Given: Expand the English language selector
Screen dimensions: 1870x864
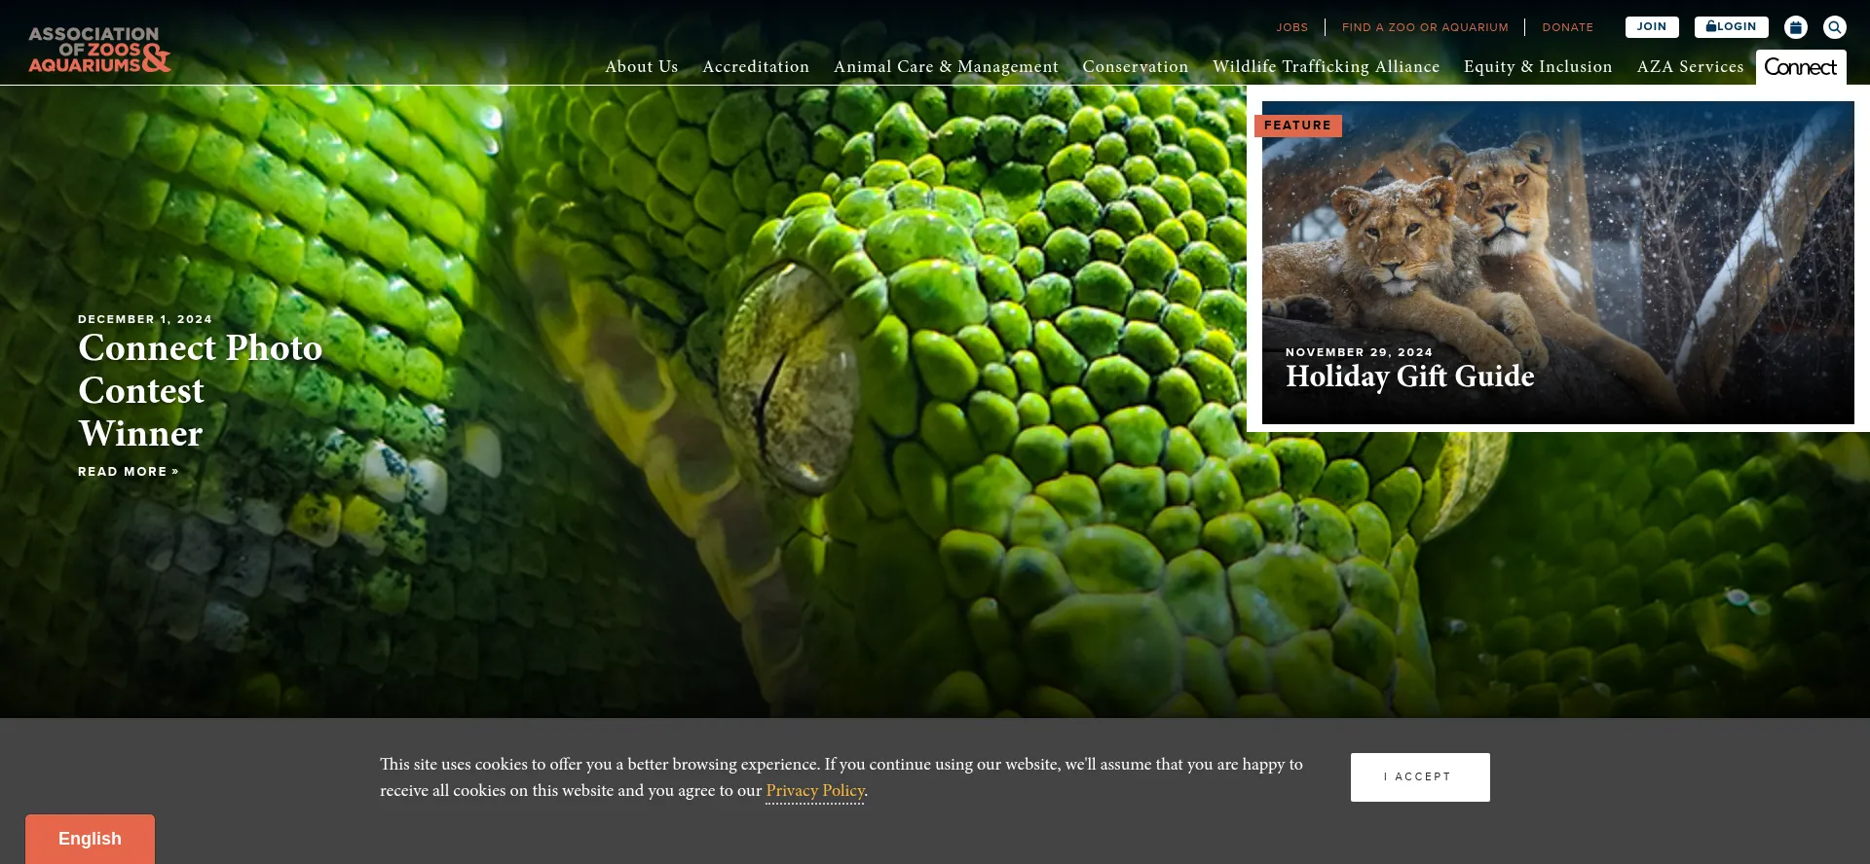Looking at the screenshot, I should [x=90, y=839].
